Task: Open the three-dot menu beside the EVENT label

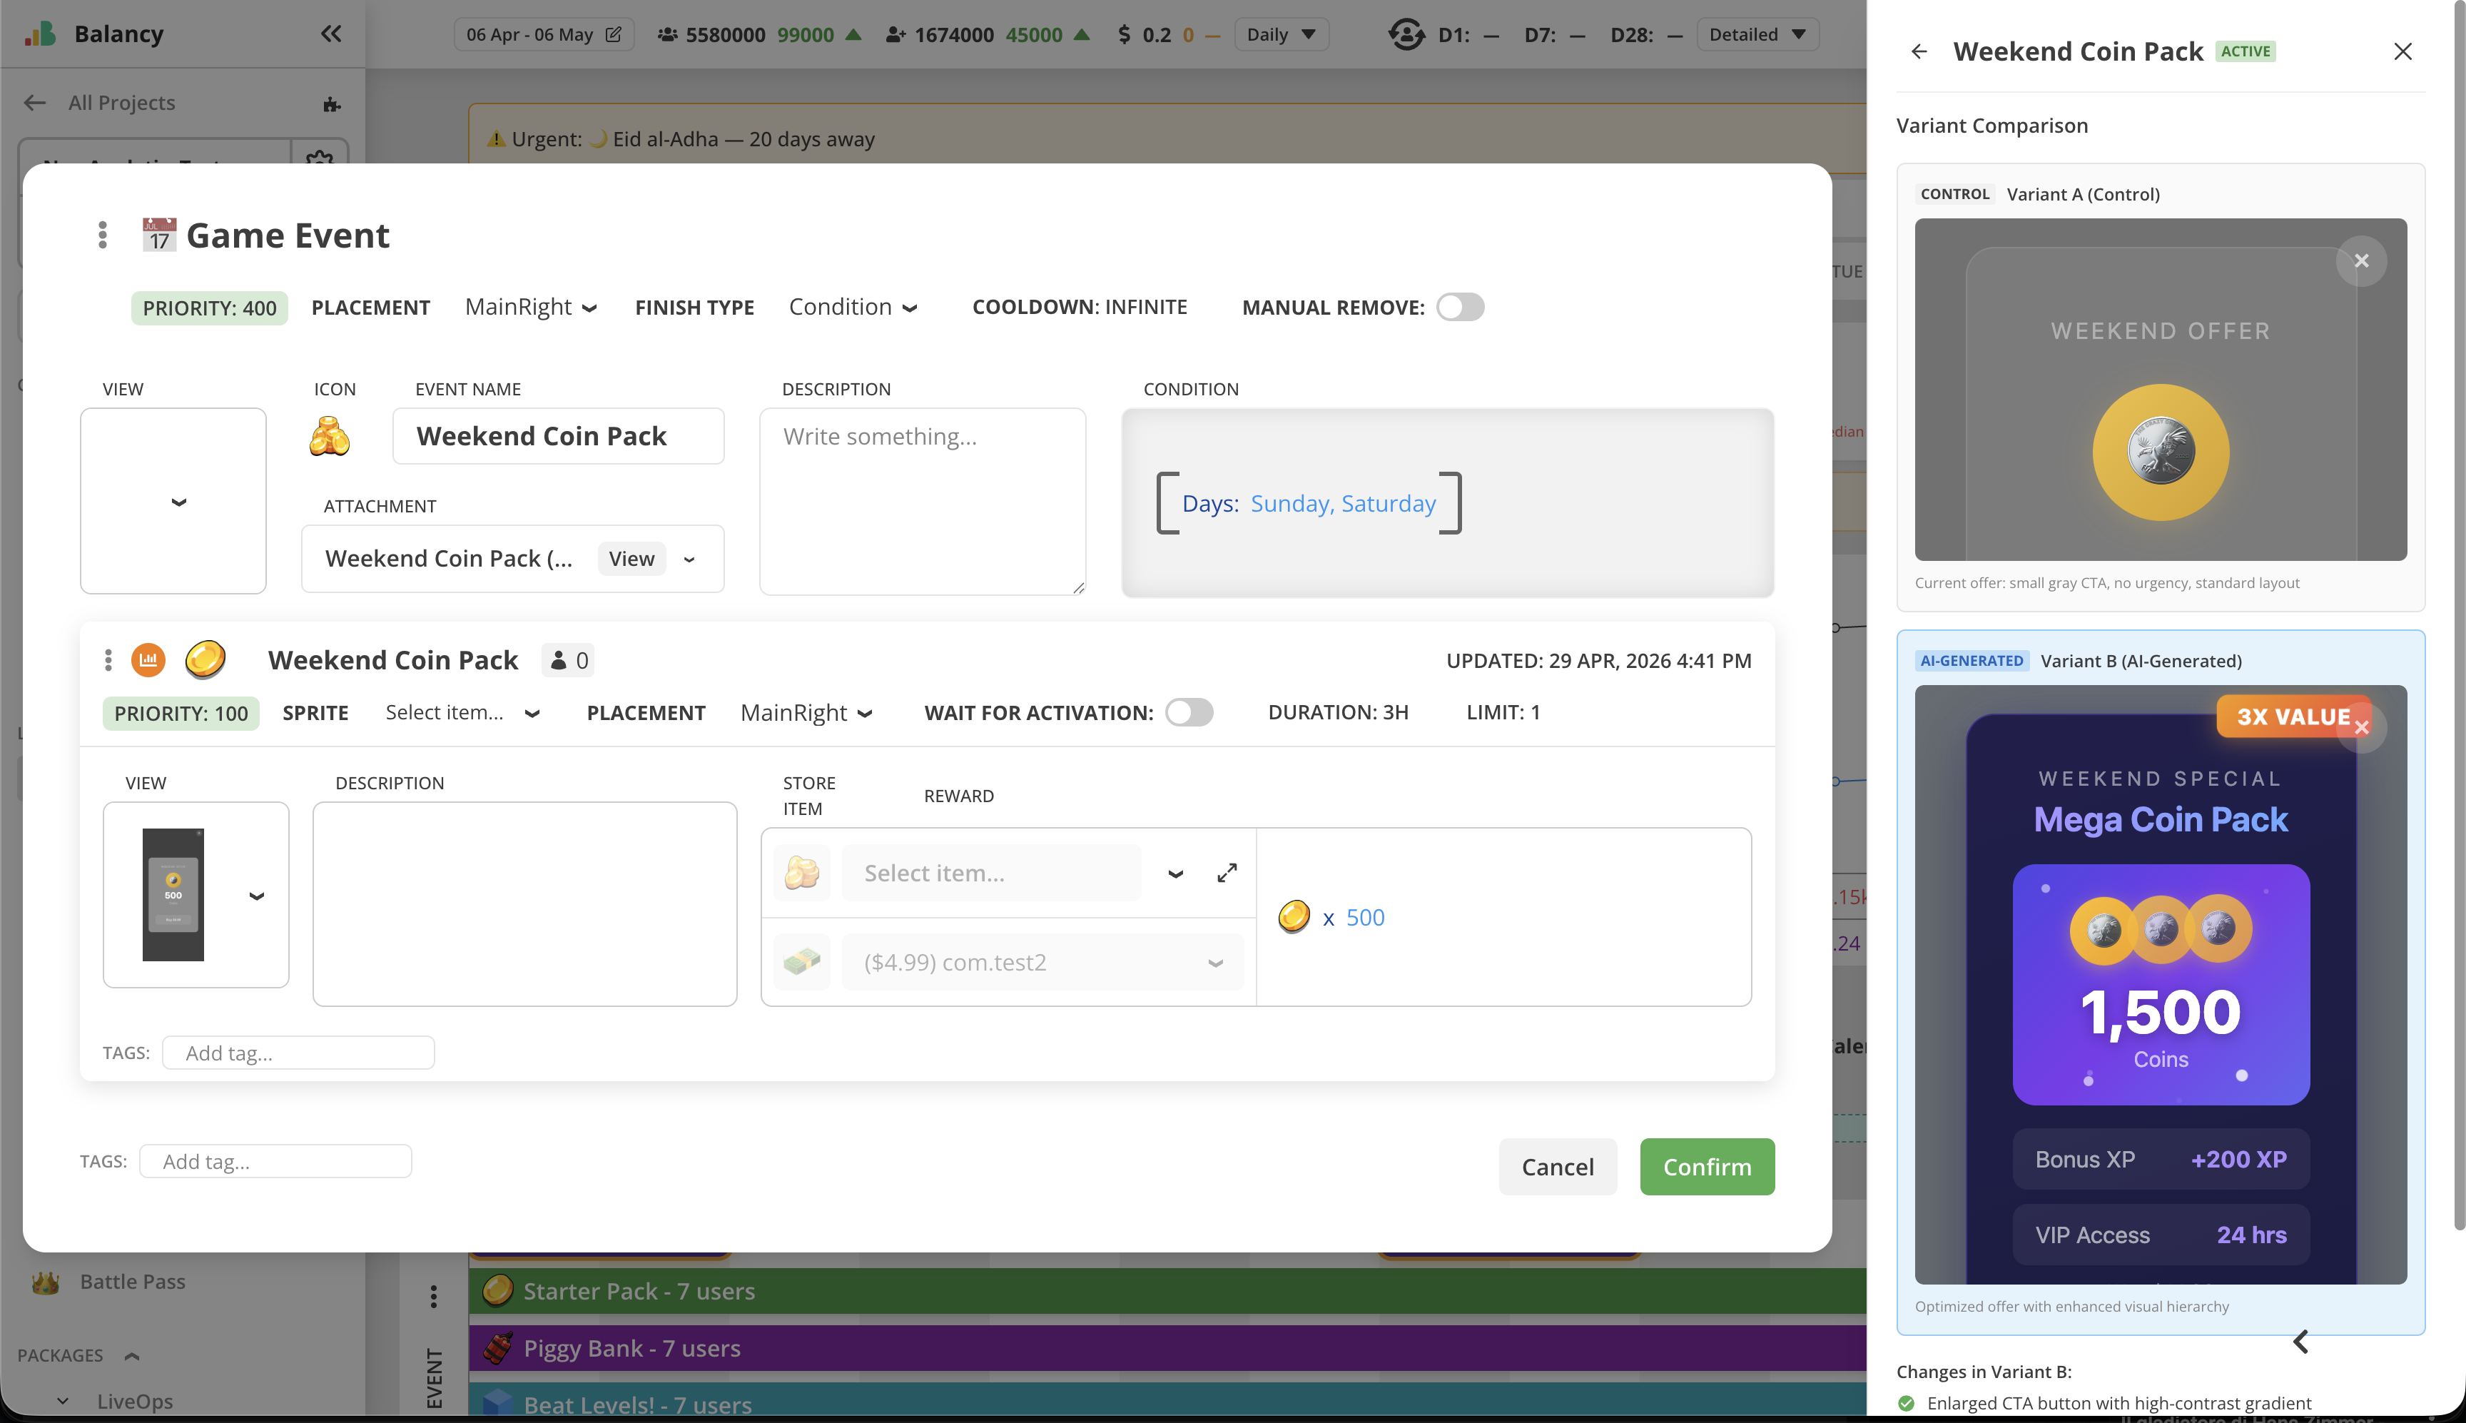Action: tap(434, 1296)
